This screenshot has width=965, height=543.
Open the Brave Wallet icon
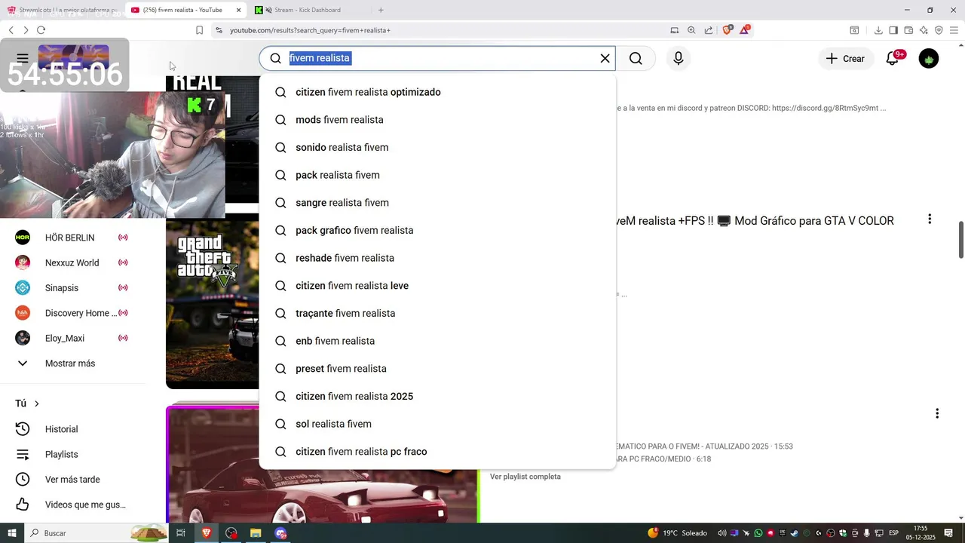[908, 30]
